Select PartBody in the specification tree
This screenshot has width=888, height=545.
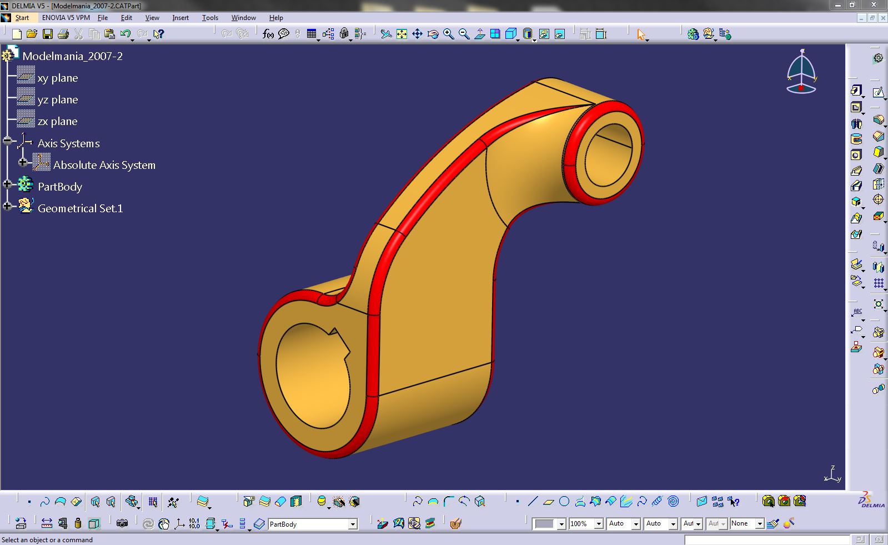pyautogui.click(x=60, y=187)
